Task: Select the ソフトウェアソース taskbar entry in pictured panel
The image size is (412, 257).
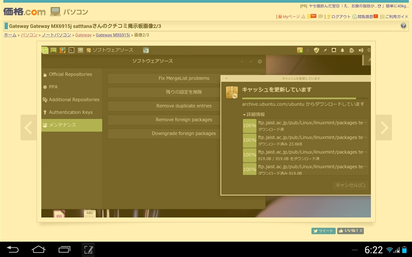Action: [x=110, y=50]
